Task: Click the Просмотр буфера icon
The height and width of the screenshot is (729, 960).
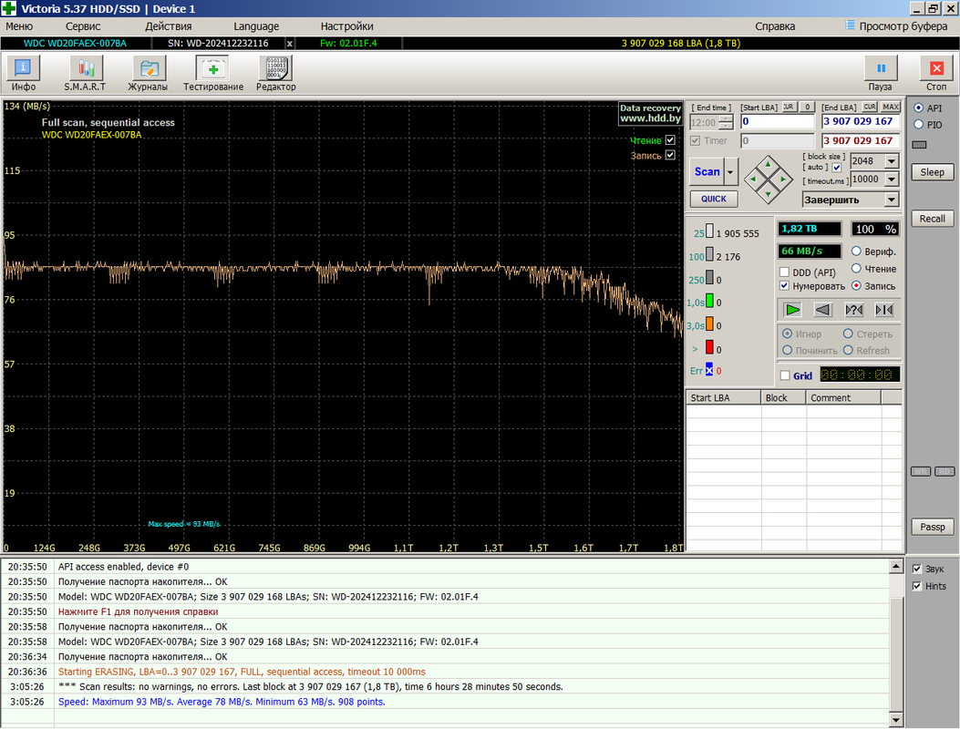Action: coord(850,26)
